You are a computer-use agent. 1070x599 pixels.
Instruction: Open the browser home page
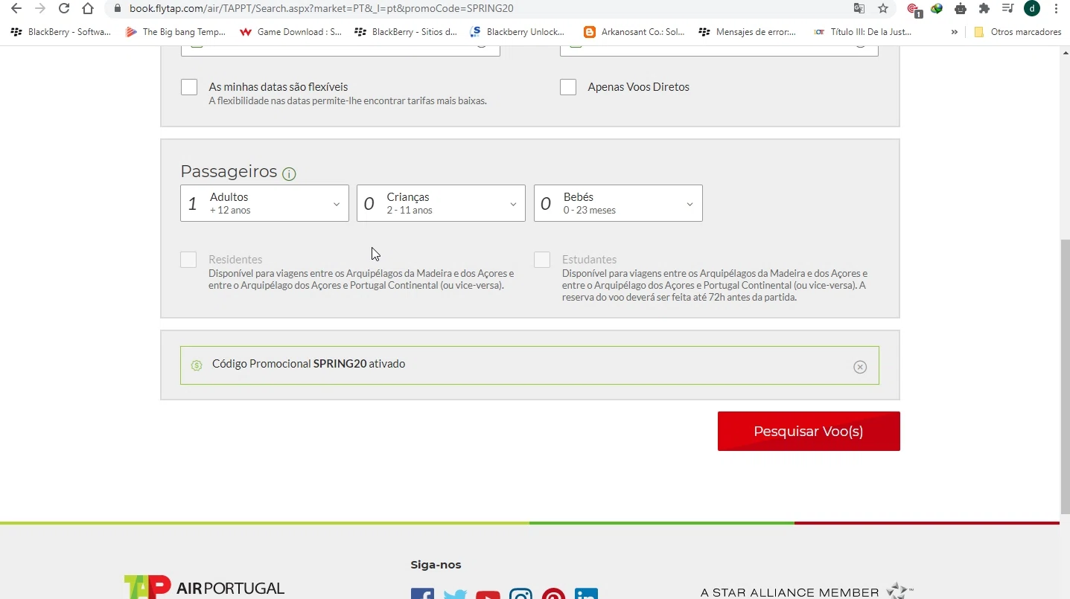coord(88,9)
